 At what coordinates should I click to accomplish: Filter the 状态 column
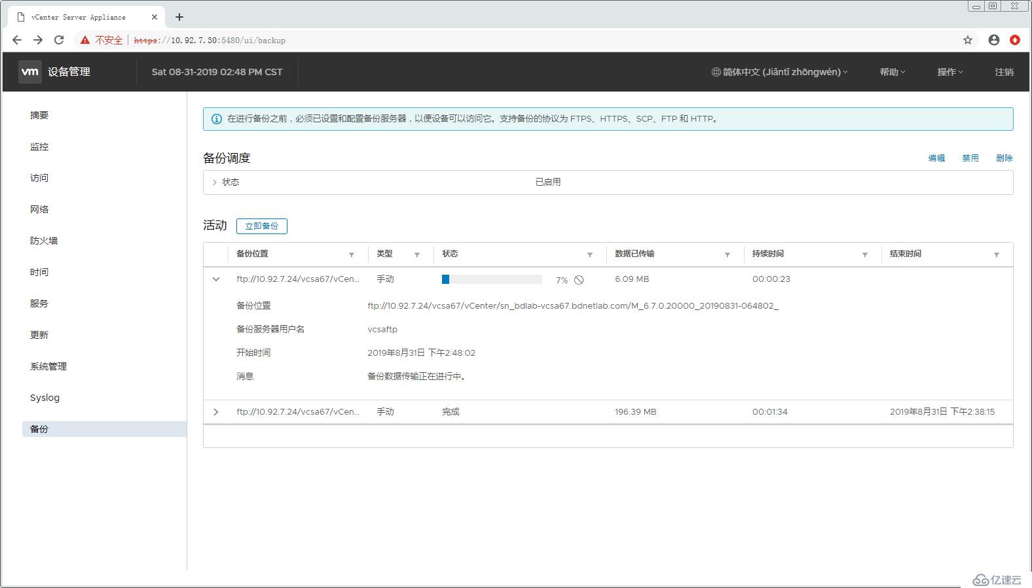pyautogui.click(x=590, y=254)
